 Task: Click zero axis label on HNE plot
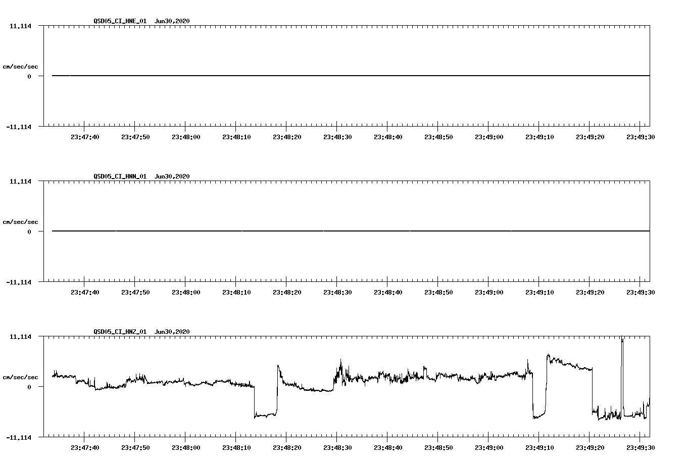pyautogui.click(x=29, y=76)
